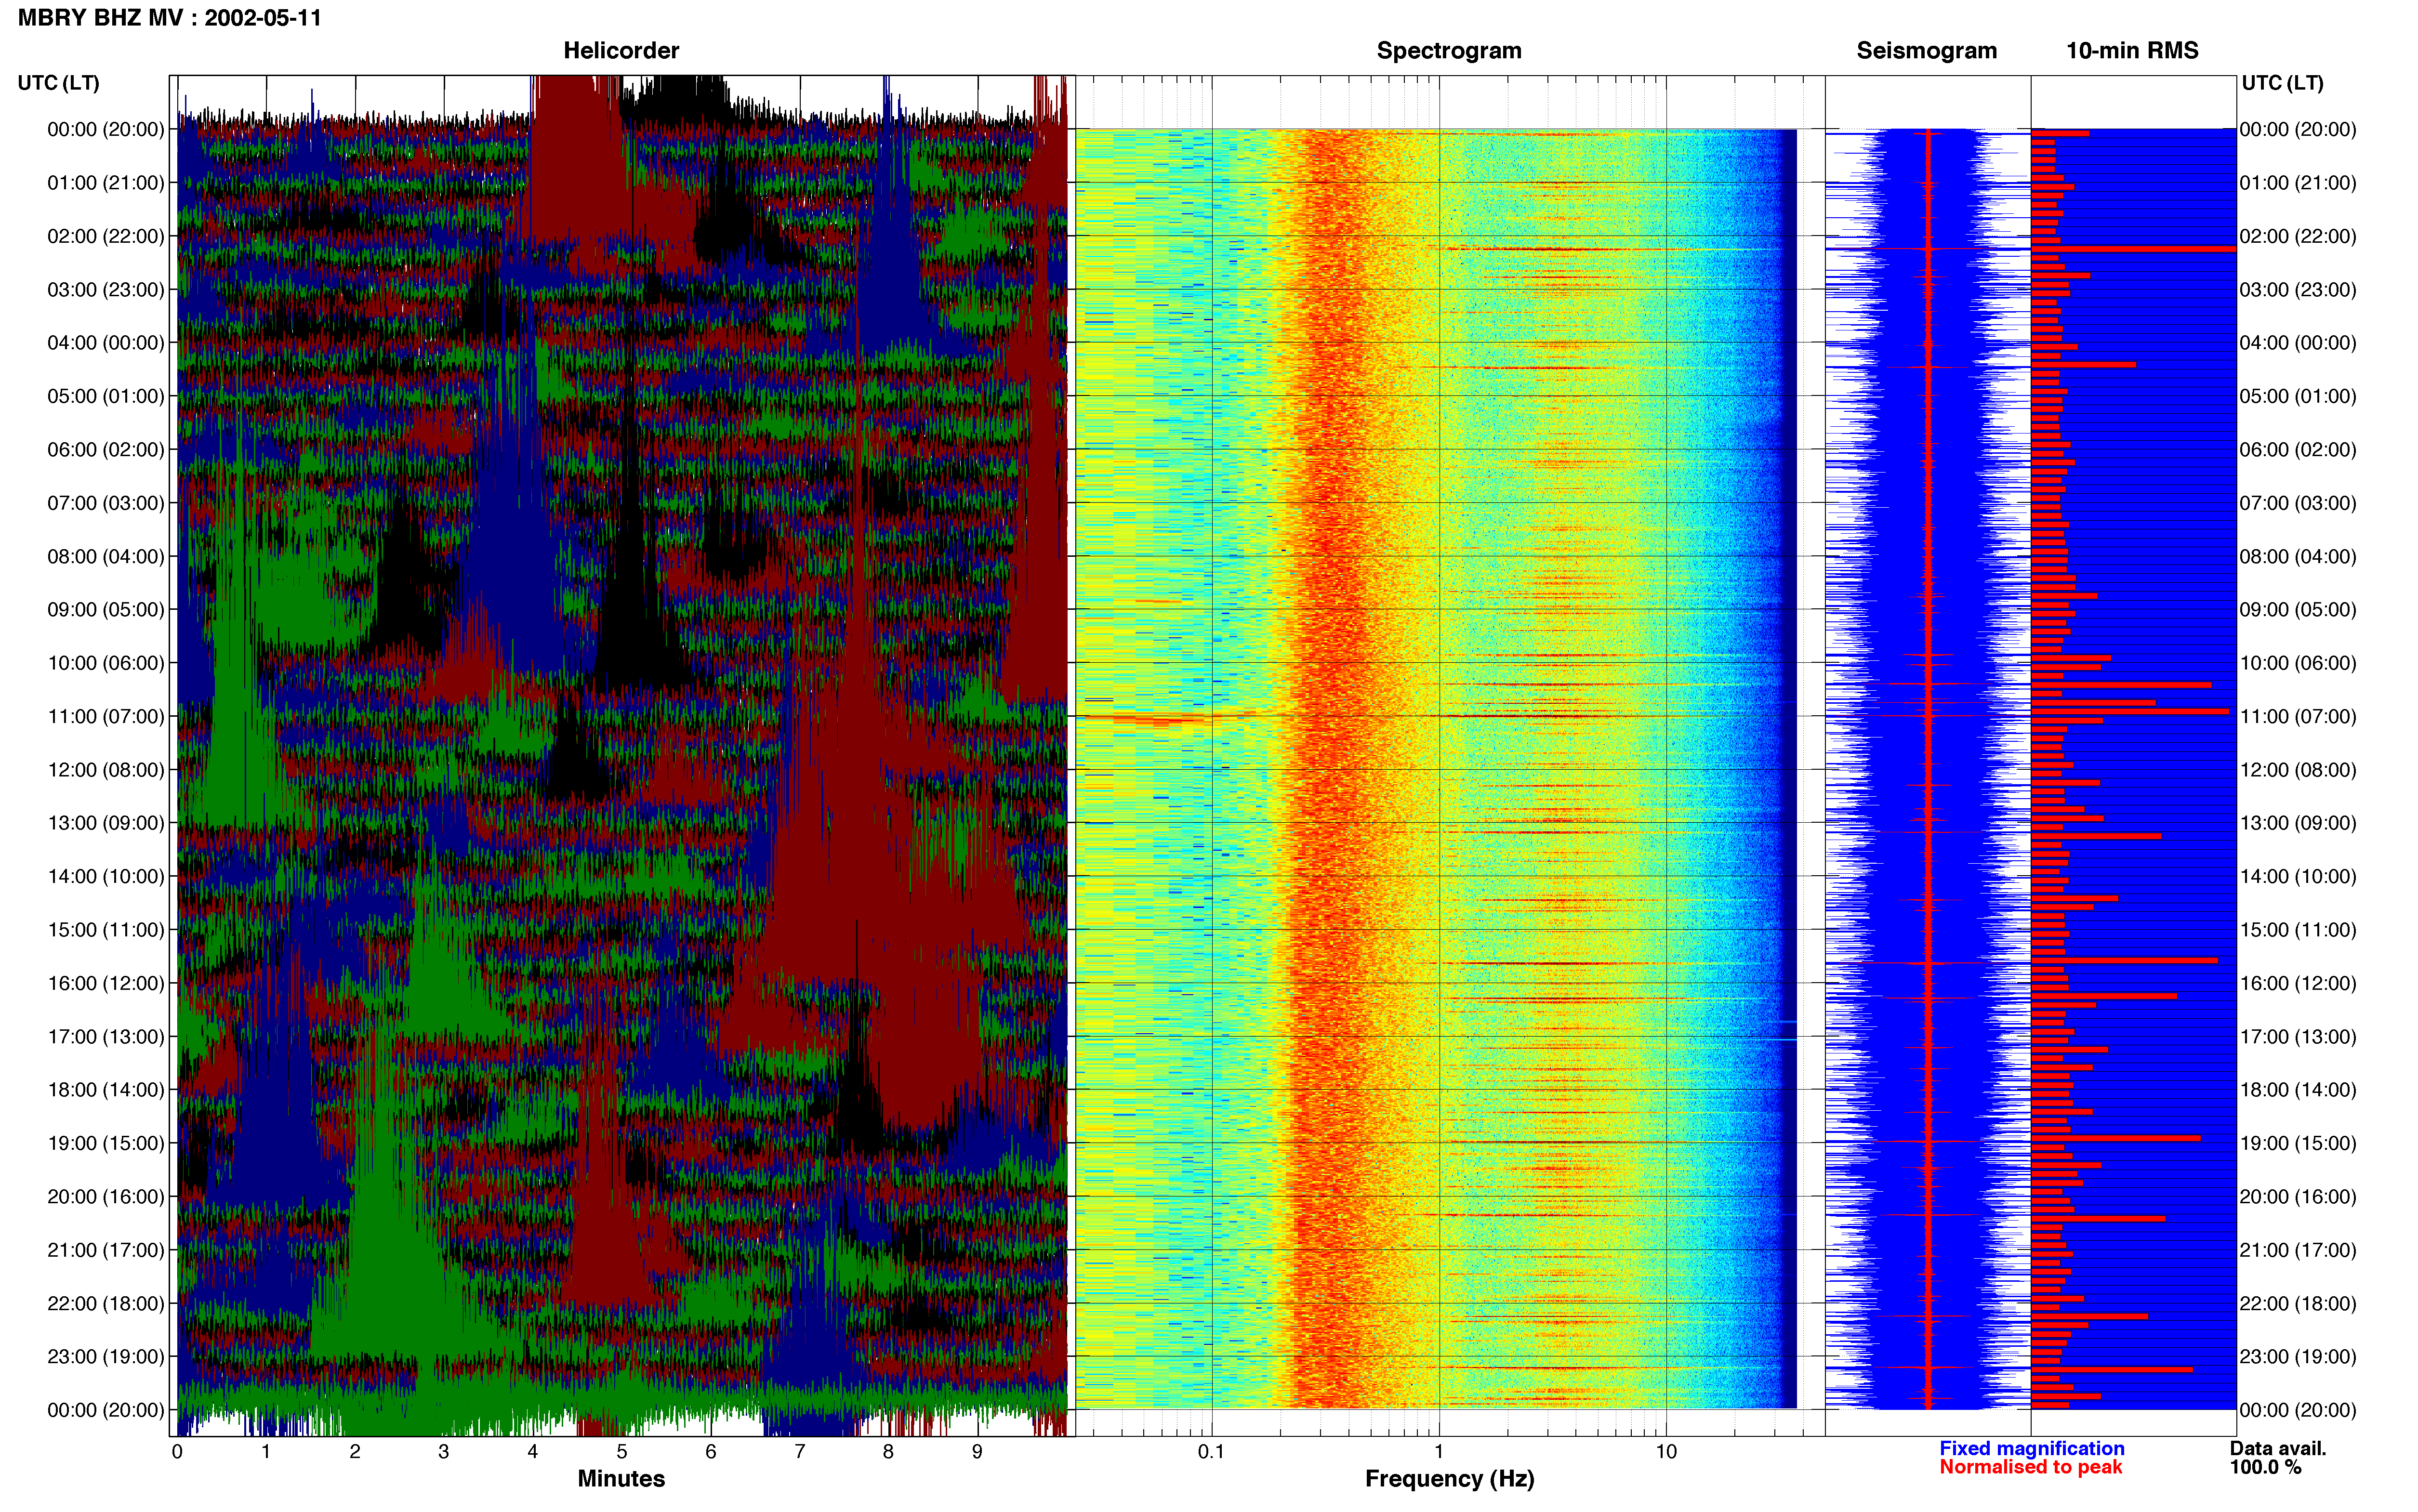Click the left 16:00 (12:00) time label
The height and width of the screenshot is (1512, 2418).
(x=106, y=983)
